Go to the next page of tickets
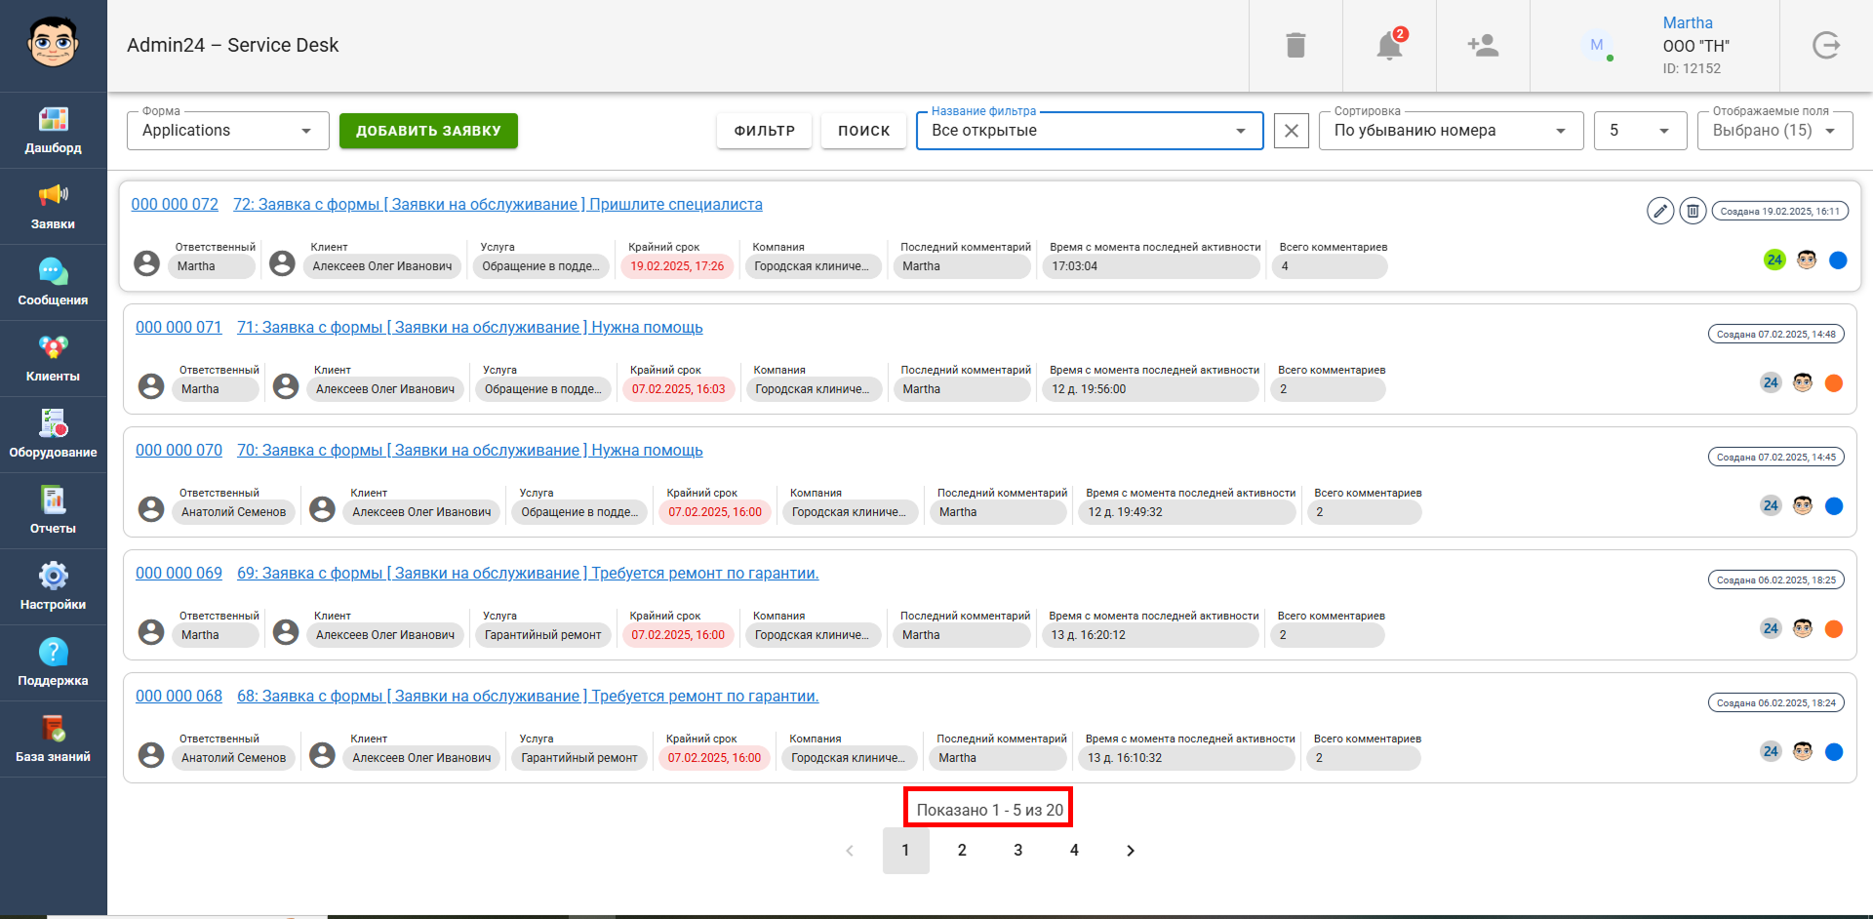The height and width of the screenshot is (919, 1873). pos(1131,851)
